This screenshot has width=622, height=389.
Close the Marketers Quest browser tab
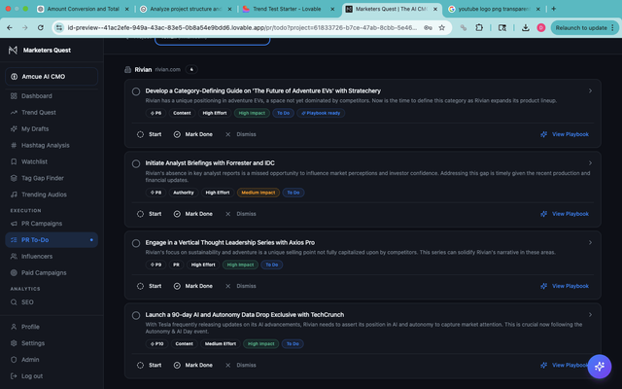click(x=435, y=9)
